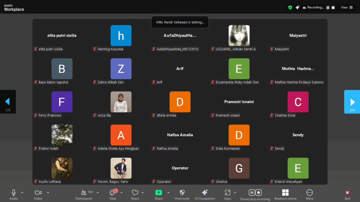The image size is (360, 202).
Task: Click 'Vitto Rendi Setiawan is talking...' banner
Action: point(180,22)
